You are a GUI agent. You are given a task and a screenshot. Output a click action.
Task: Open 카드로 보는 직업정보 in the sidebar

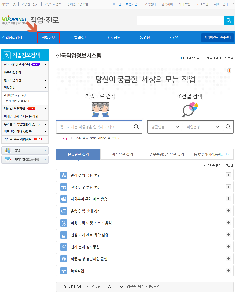pos(25,139)
